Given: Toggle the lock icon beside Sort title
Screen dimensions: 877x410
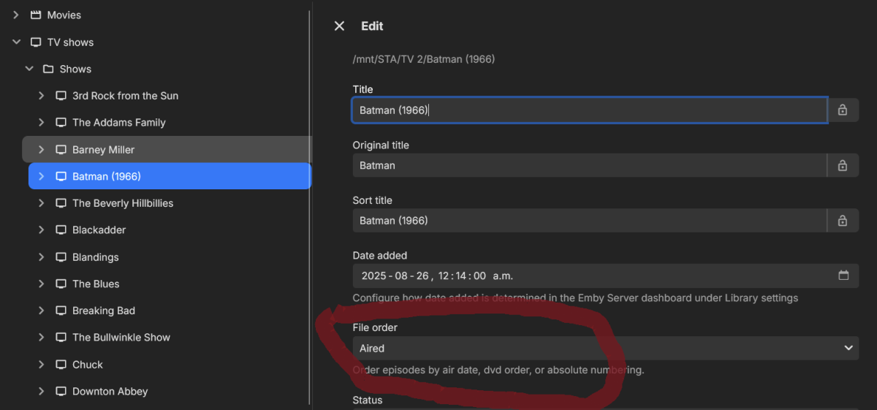Looking at the screenshot, I should [x=843, y=220].
